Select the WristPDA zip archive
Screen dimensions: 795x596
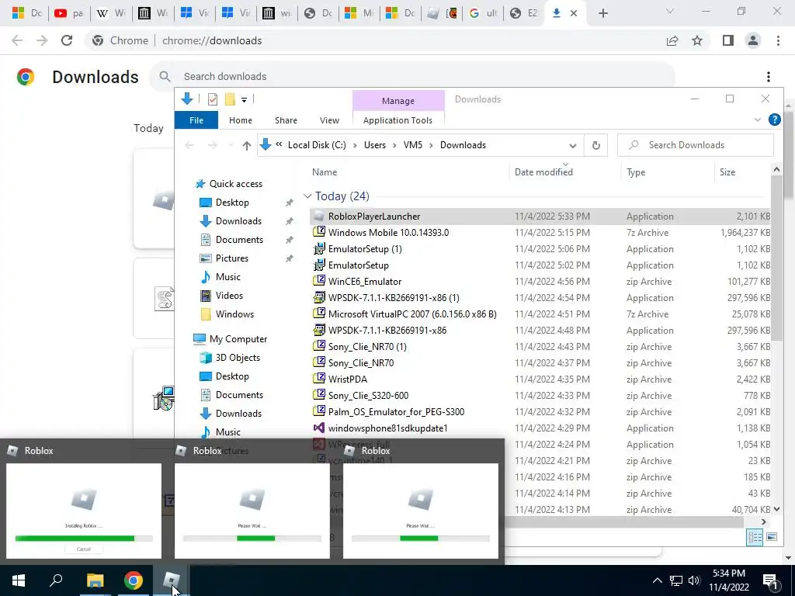point(540,379)
